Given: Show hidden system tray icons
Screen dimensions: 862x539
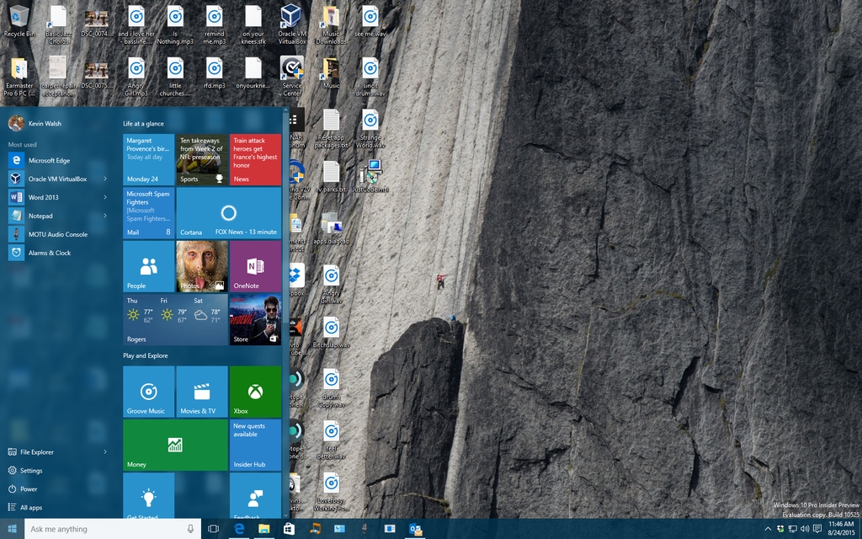Looking at the screenshot, I should (767, 529).
